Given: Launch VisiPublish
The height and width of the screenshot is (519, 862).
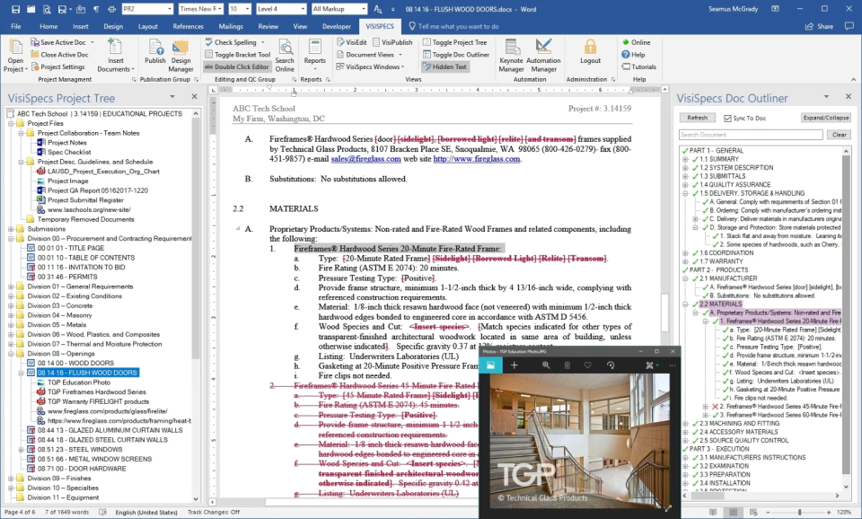Looking at the screenshot, I should (392, 42).
